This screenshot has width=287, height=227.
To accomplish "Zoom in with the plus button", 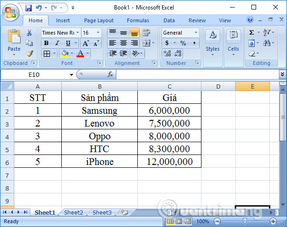I will pos(273,221).
